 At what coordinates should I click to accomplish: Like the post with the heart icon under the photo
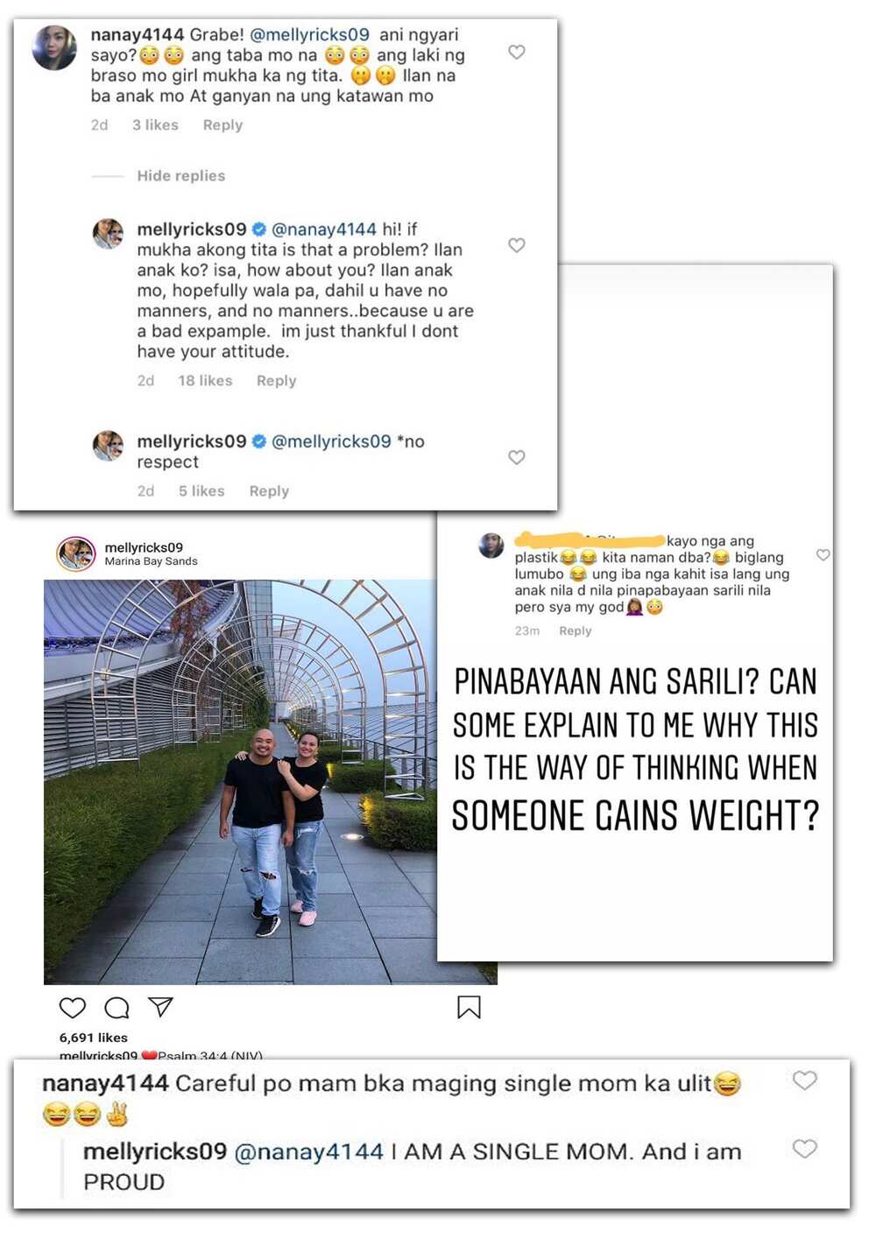point(73,1008)
